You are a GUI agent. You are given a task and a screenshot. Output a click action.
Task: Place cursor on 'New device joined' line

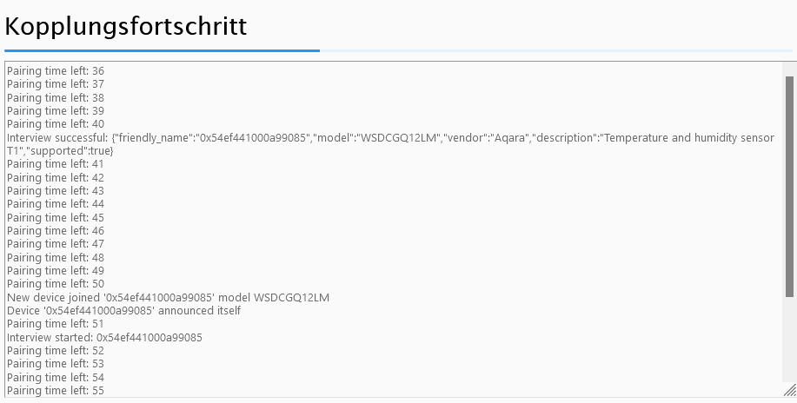pyautogui.click(x=168, y=297)
